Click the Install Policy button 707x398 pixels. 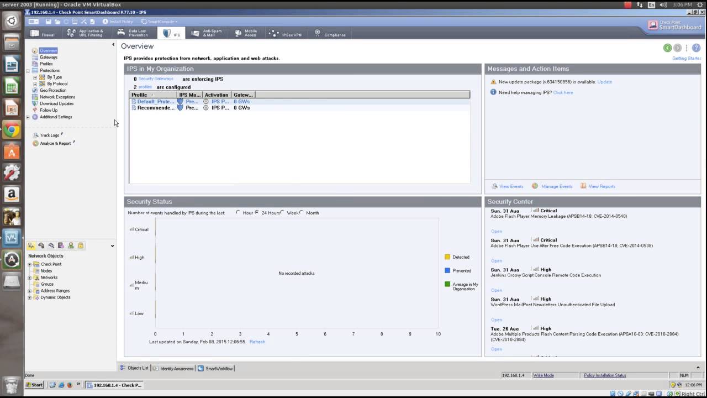coord(118,22)
